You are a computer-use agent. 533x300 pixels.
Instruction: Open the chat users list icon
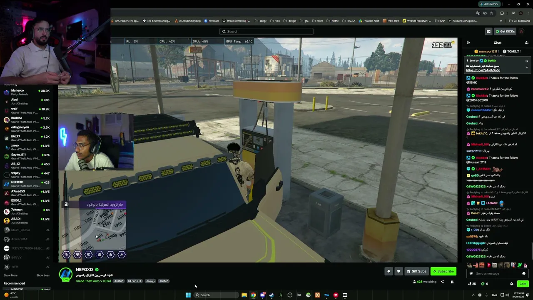click(527, 43)
